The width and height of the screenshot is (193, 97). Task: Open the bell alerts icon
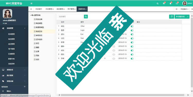click(x=171, y=3)
